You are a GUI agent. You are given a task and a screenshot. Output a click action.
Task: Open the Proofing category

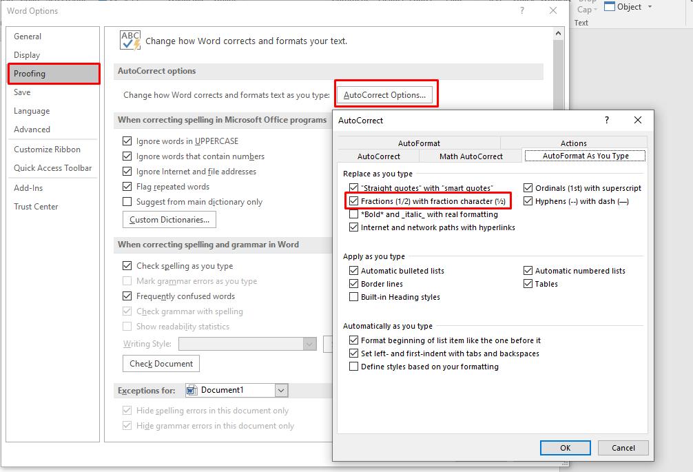pos(54,73)
